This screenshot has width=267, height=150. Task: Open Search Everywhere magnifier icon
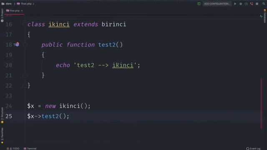(x=264, y=4)
